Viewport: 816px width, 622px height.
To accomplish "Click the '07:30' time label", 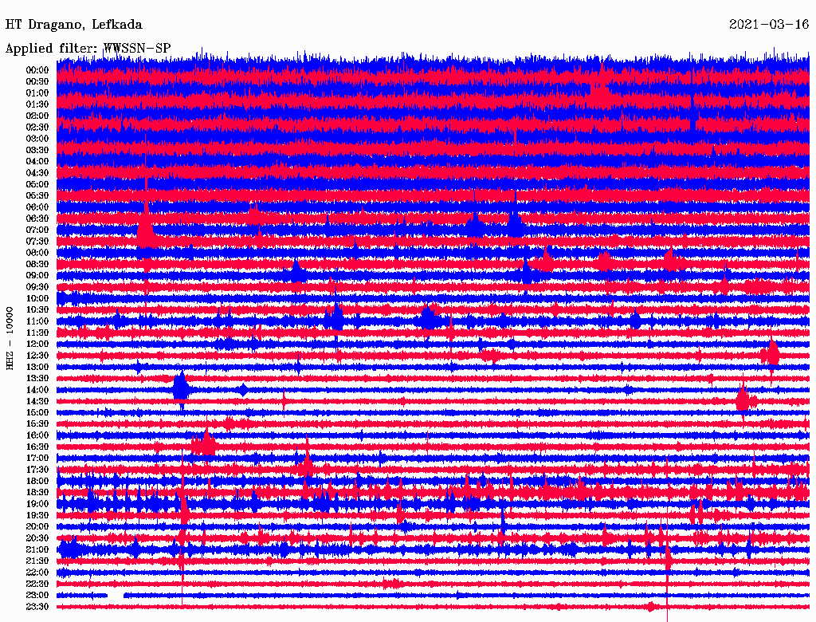I will (x=37, y=242).
